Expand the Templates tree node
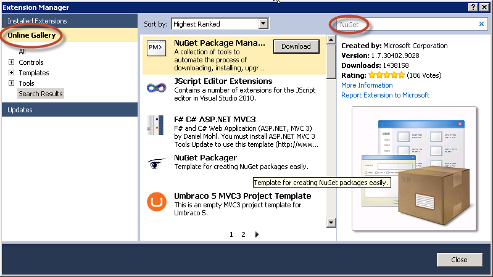 tap(11, 73)
